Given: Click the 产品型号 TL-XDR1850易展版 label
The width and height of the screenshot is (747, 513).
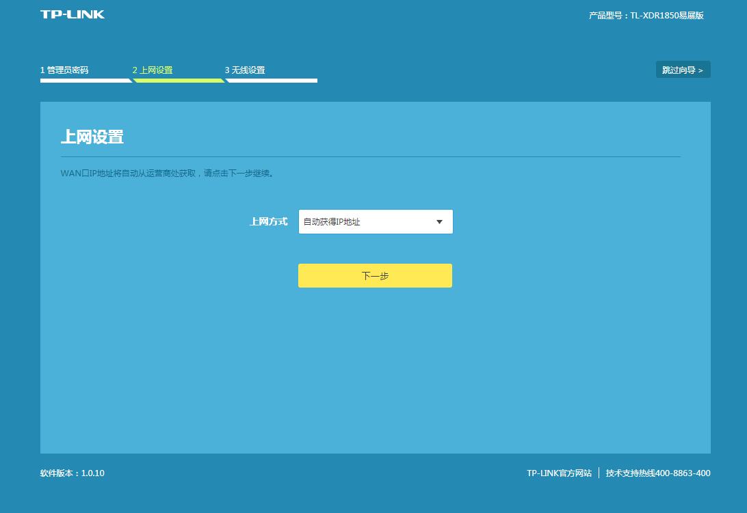Looking at the screenshot, I should click(x=647, y=14).
